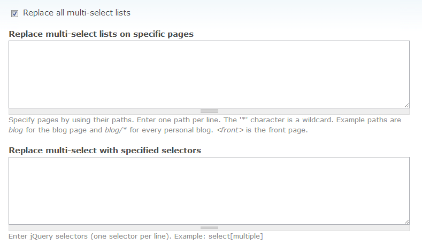This screenshot has width=422, height=245.
Task: Click the grip lines icon centered under the pages textarea
Action: coord(209,111)
